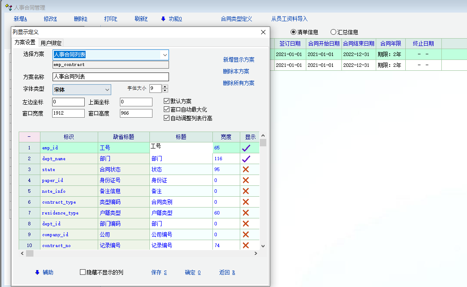Click the 新增显示方案 link
The height and width of the screenshot is (287, 467).
[x=238, y=60]
